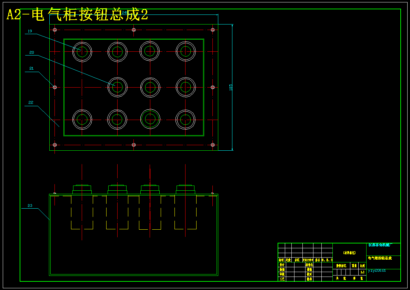Select the part callout number 21

tap(32, 69)
